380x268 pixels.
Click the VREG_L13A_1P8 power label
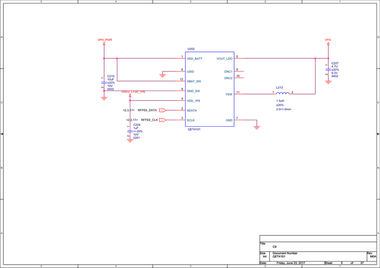(x=133, y=92)
